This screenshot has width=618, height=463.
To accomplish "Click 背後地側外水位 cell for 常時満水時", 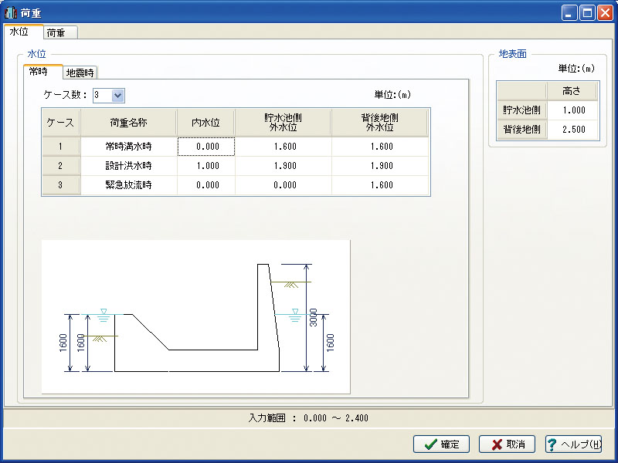I will (380, 147).
